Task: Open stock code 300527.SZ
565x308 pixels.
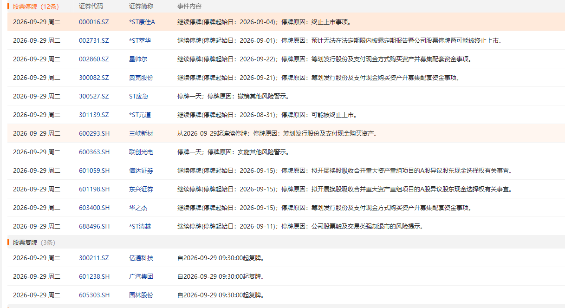Action: tap(94, 96)
